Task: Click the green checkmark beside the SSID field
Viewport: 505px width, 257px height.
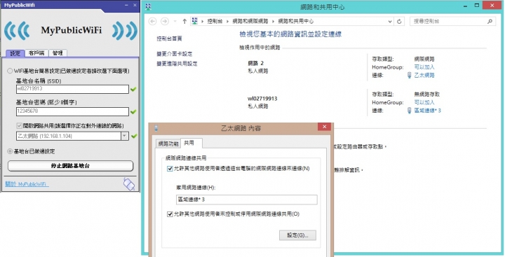Action: (134, 89)
